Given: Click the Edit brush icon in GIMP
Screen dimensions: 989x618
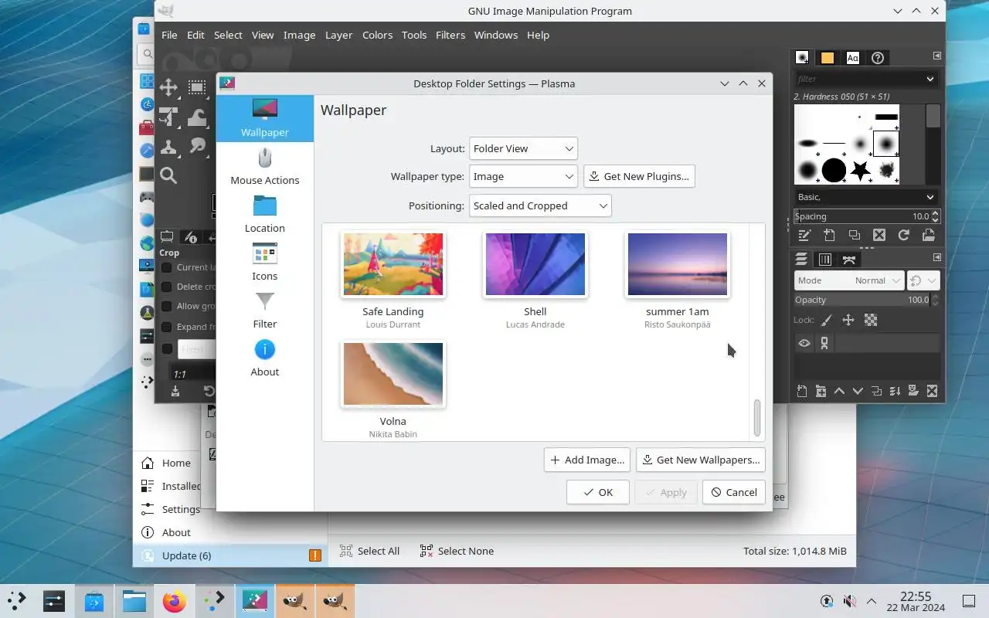Looking at the screenshot, I should (804, 235).
